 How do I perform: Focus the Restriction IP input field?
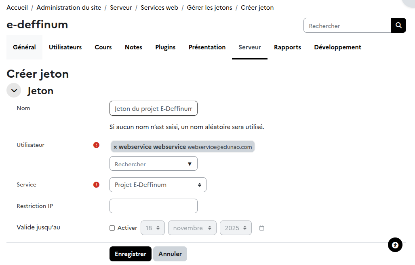pos(154,206)
